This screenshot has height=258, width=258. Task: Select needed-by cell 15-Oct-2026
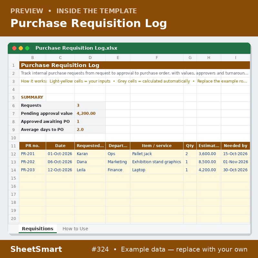pyautogui.click(x=235, y=154)
